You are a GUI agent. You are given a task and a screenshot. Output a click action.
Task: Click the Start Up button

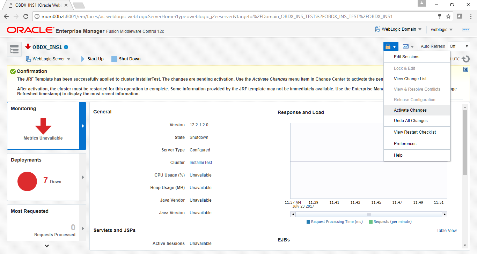coord(92,59)
